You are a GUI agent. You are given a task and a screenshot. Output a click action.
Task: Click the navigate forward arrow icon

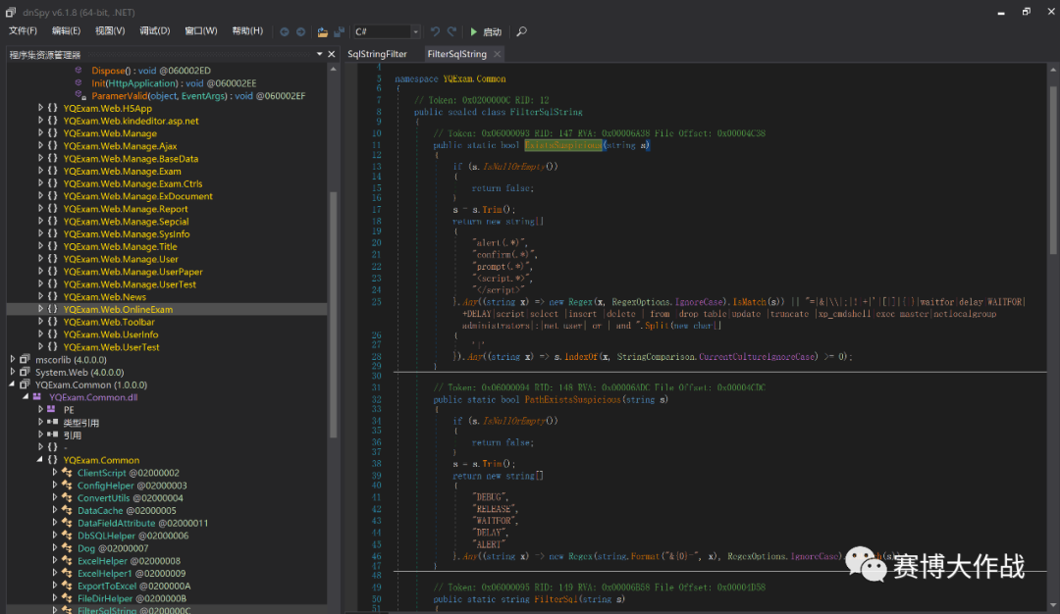click(x=299, y=31)
